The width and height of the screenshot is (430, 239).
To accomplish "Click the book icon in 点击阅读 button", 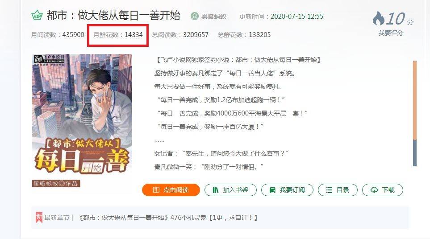I will pos(156,190).
